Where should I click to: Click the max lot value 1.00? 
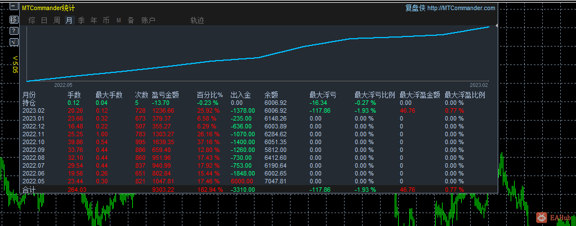point(102,134)
